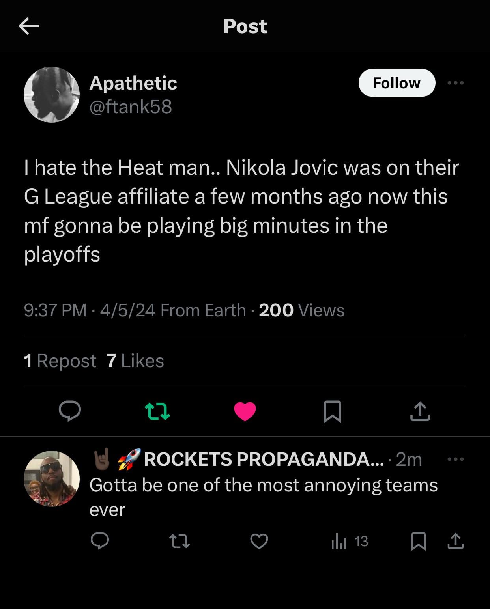The image size is (490, 609).
Task: Reply to Apathetic's post
Action: [70, 411]
